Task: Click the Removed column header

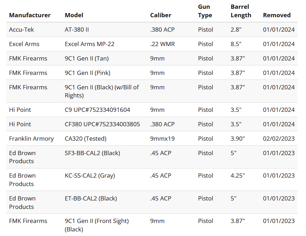Action: (277, 15)
